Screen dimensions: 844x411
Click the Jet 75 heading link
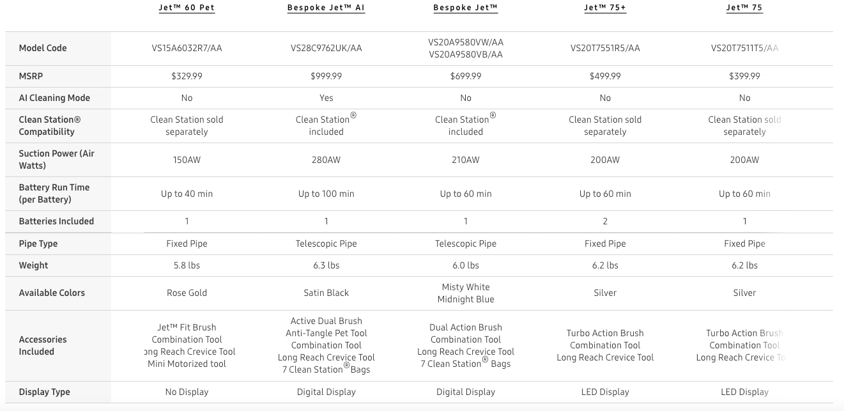tap(744, 8)
